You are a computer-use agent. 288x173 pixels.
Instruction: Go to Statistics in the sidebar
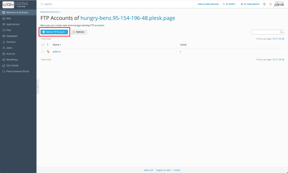[11, 42]
